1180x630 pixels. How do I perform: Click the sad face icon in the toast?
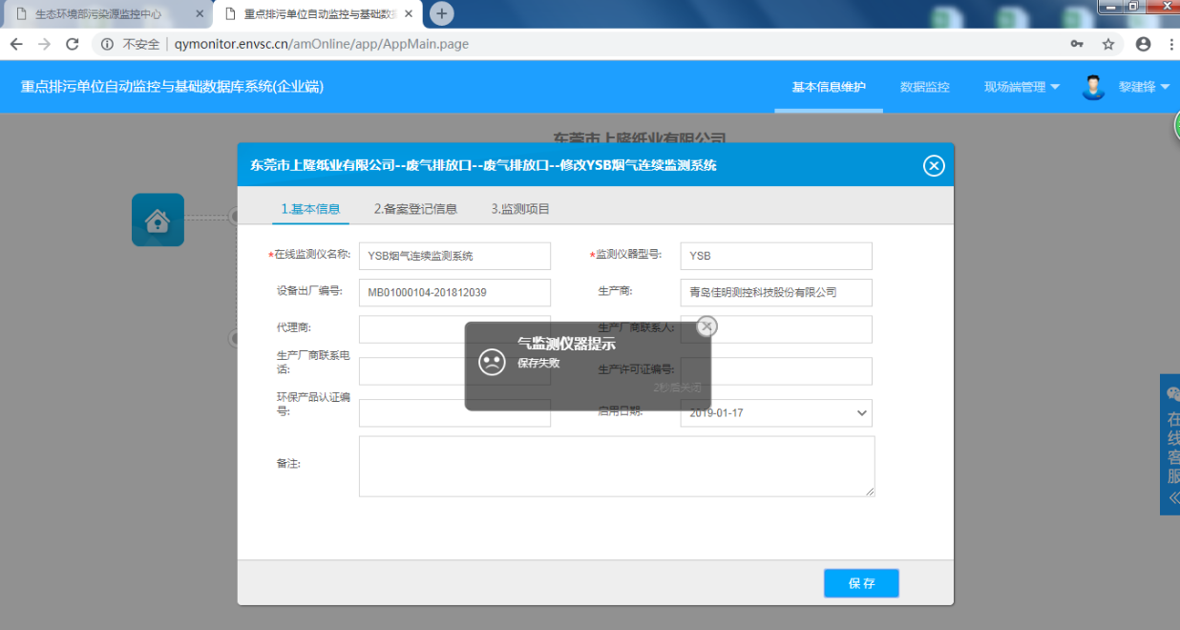[x=492, y=362]
